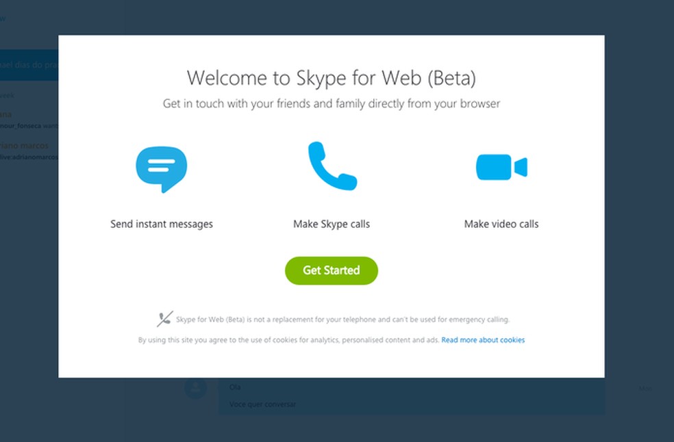Click the crossed-out emergency phone icon

(x=164, y=319)
